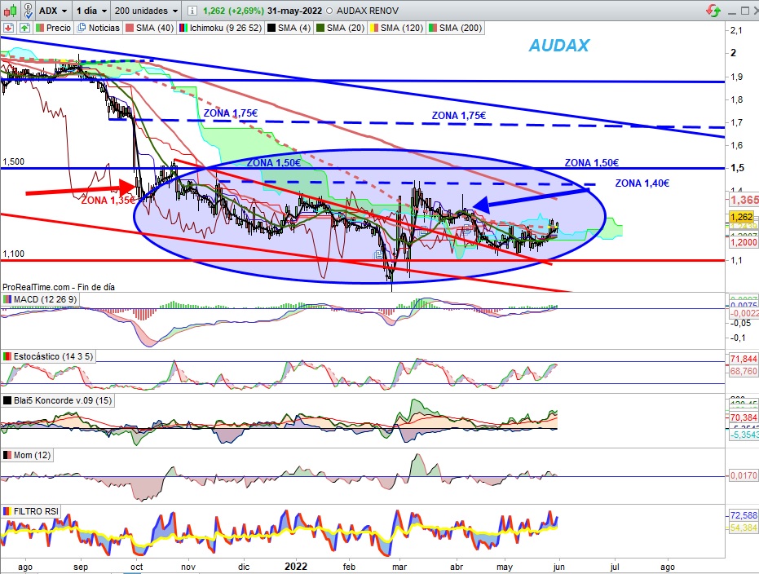
Task: Open SMA (120) indicator settings
Action: click(x=396, y=28)
